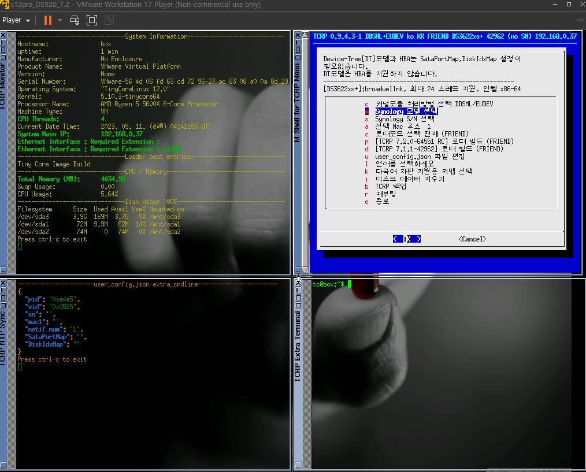Close the TCRP Menu shell pane

tap(298, 35)
